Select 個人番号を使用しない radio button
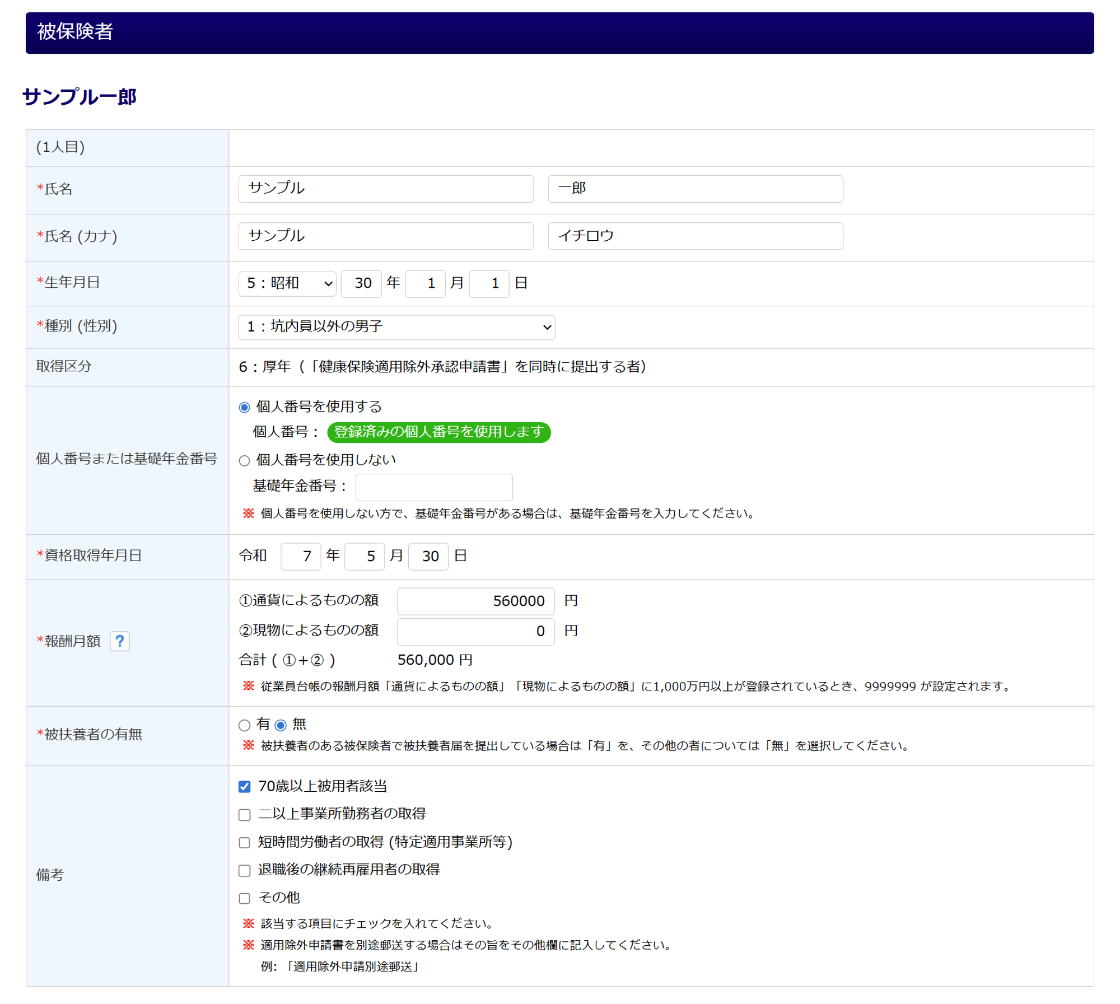 (244, 460)
